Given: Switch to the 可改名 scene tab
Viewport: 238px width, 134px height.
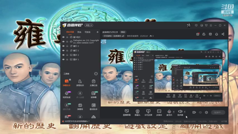Looking at the screenshot, I should 87,32.
